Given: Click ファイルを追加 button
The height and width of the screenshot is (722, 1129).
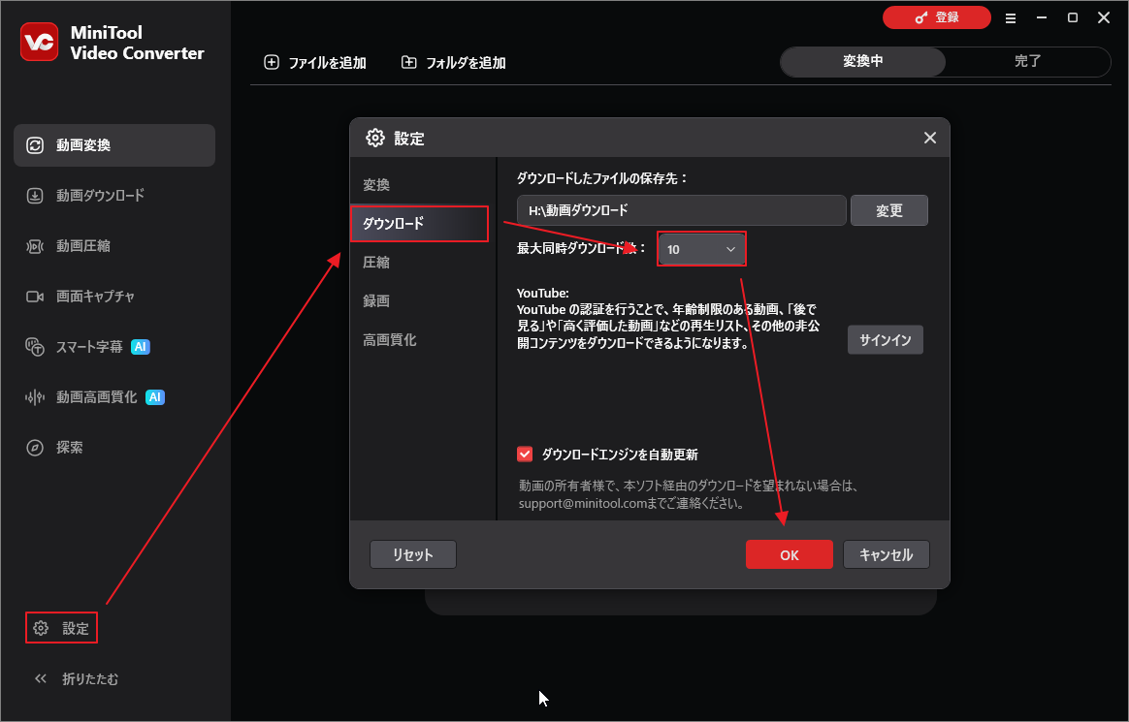Looking at the screenshot, I should tap(314, 63).
